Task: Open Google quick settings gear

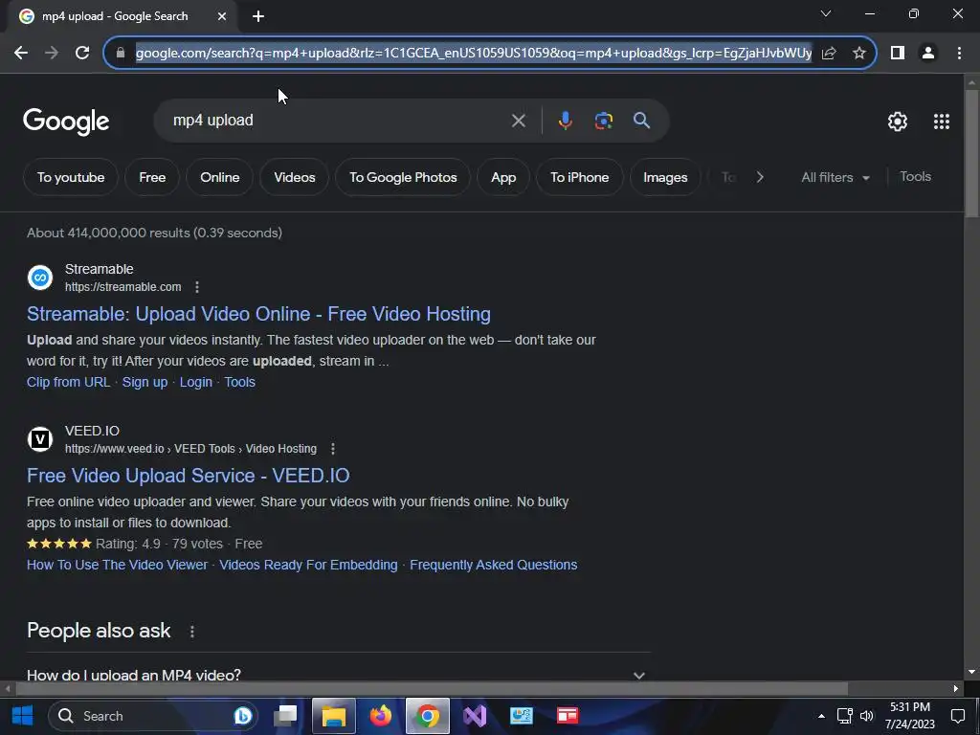Action: click(x=898, y=122)
